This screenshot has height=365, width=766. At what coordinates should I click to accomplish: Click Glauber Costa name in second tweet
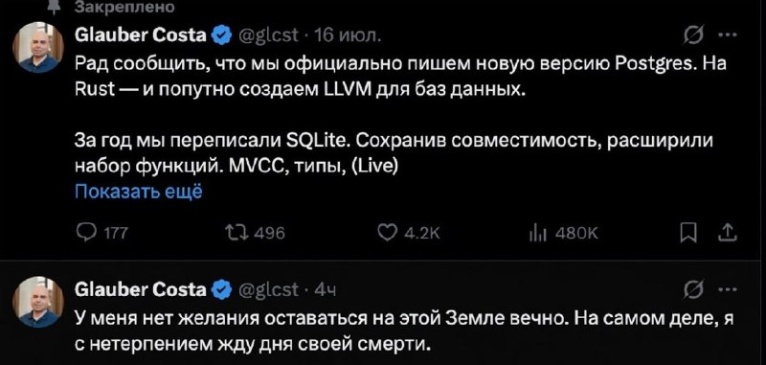(x=141, y=290)
